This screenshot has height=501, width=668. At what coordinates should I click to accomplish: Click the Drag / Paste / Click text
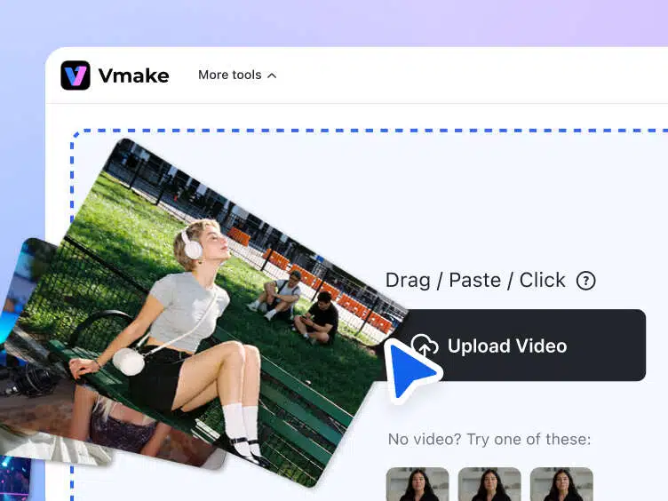[x=475, y=281]
